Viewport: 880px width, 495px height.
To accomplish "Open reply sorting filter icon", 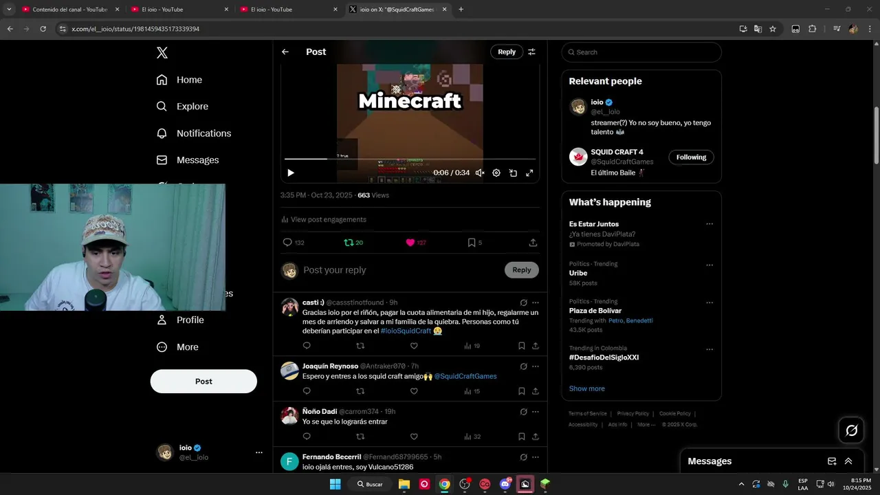I will click(531, 52).
